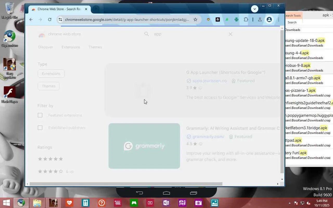Open File Explorer from the taskbar
The height and width of the screenshot is (208, 333).
(x=37, y=203)
